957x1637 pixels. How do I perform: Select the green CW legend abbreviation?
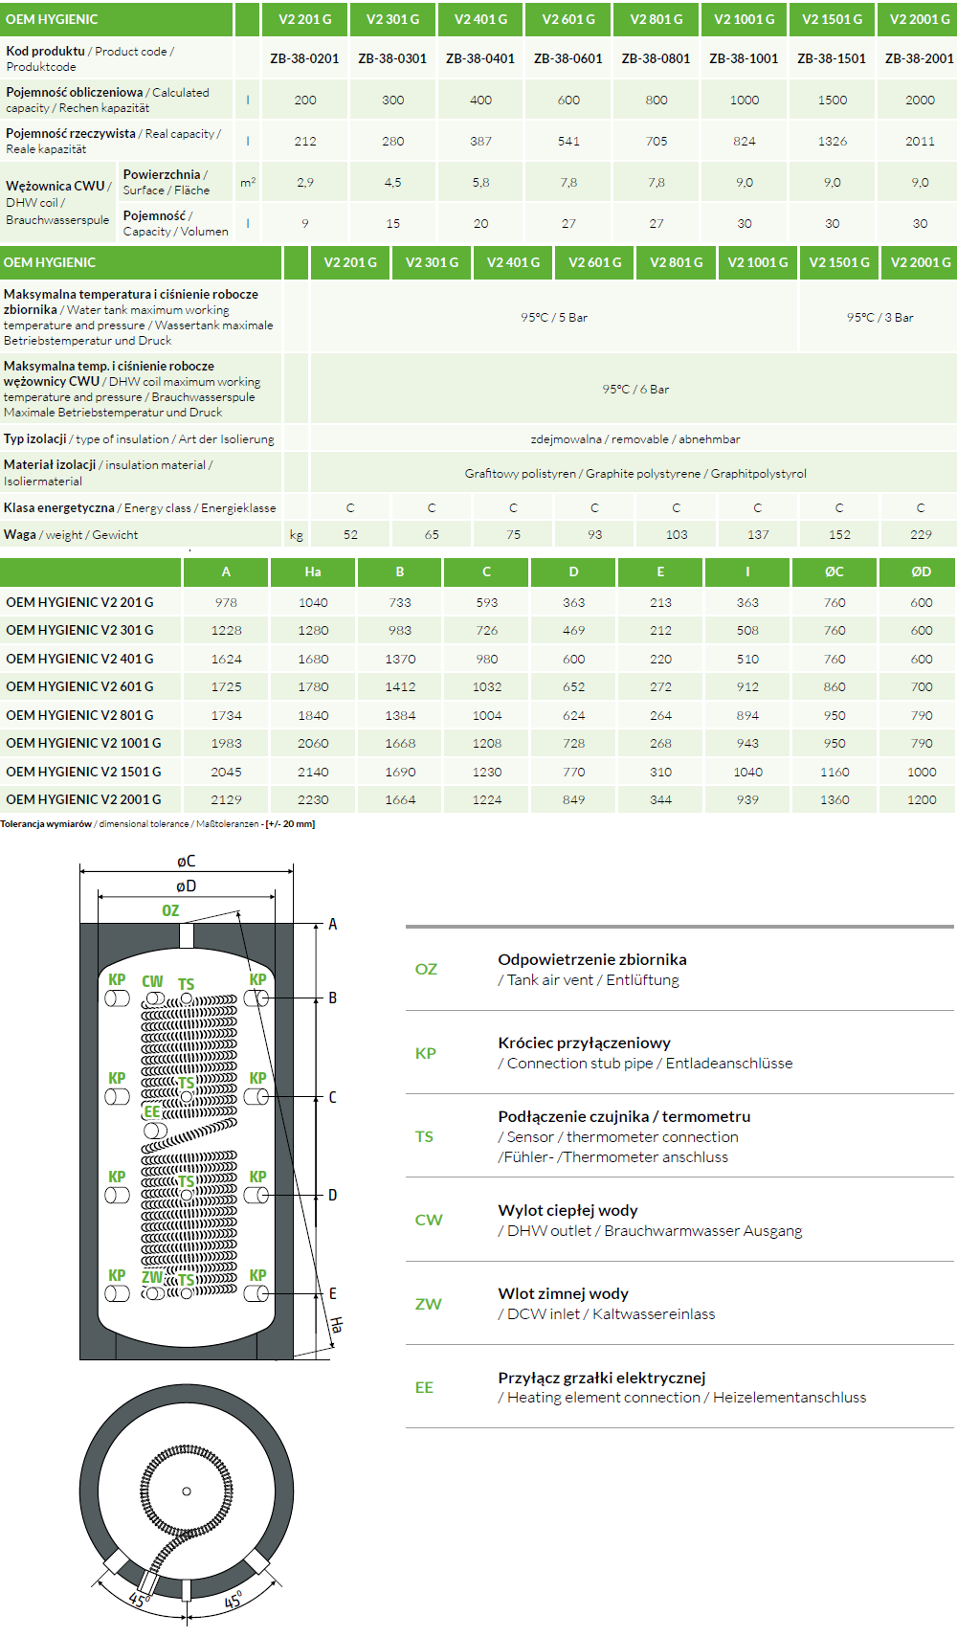(x=429, y=1220)
